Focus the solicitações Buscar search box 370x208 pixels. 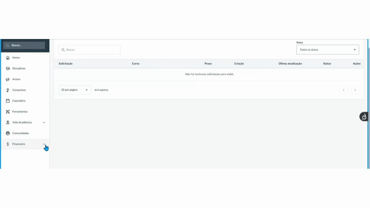click(x=89, y=50)
